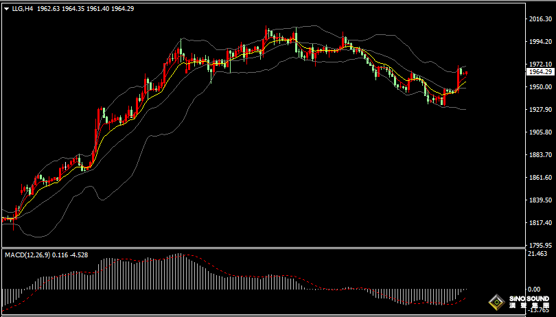Click the 1839.50 price axis label
The height and width of the screenshot is (317, 556).
click(x=540, y=200)
